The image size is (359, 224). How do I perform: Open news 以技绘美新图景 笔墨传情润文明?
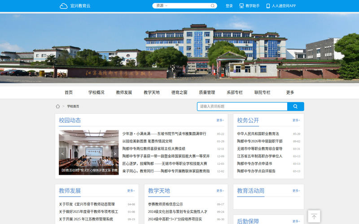pyautogui.click(x=147, y=141)
